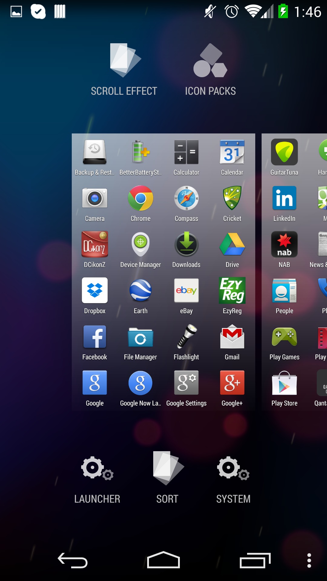Turn on the Flashlight app
This screenshot has width=327, height=581.
point(186,342)
